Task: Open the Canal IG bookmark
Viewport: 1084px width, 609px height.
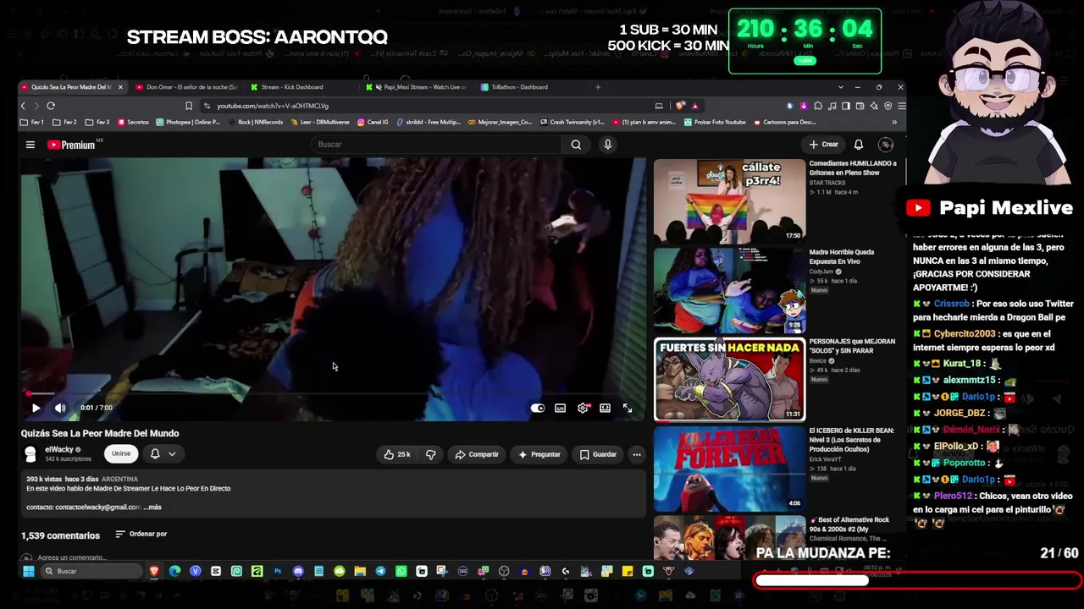Action: pos(373,122)
